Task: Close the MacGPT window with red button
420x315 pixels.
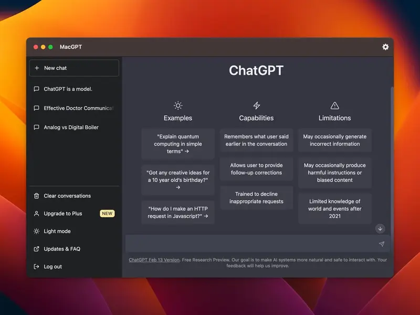Action: pyautogui.click(x=36, y=47)
